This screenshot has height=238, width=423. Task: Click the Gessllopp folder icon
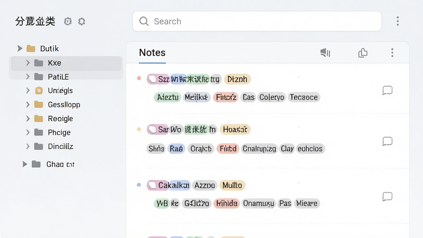(x=38, y=105)
